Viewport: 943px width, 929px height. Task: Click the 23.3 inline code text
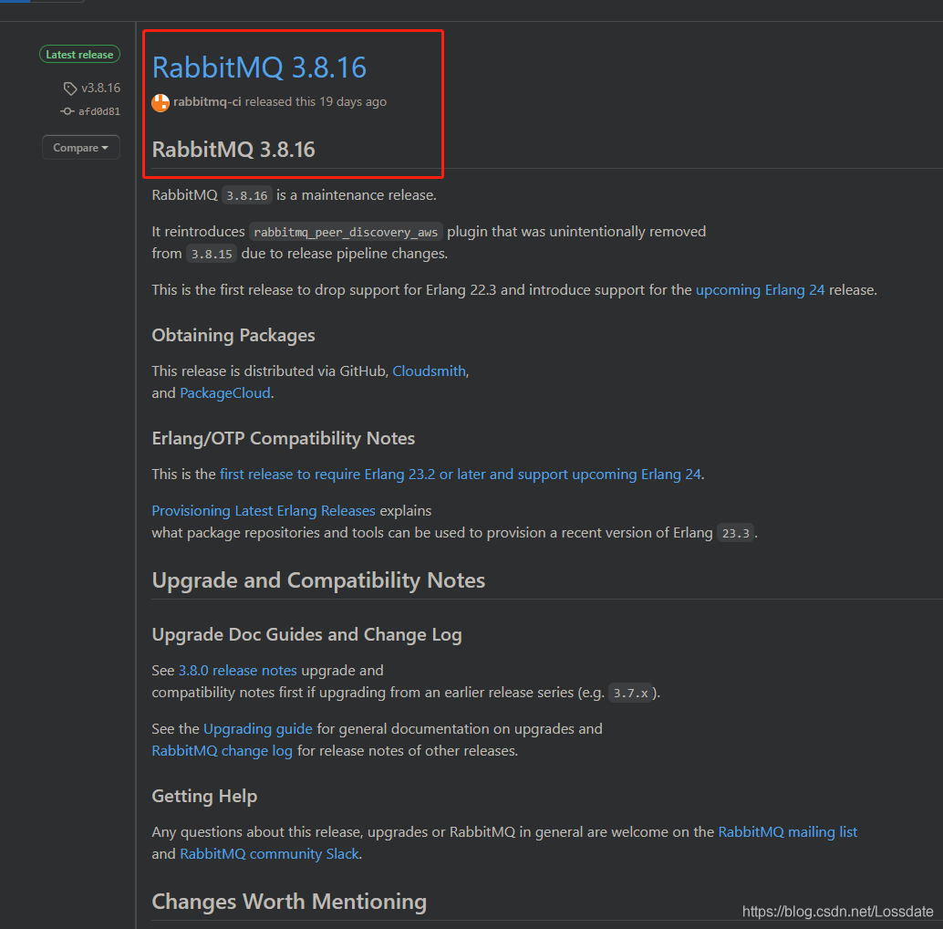pos(735,533)
